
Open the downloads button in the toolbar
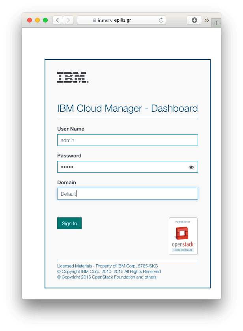point(194,20)
